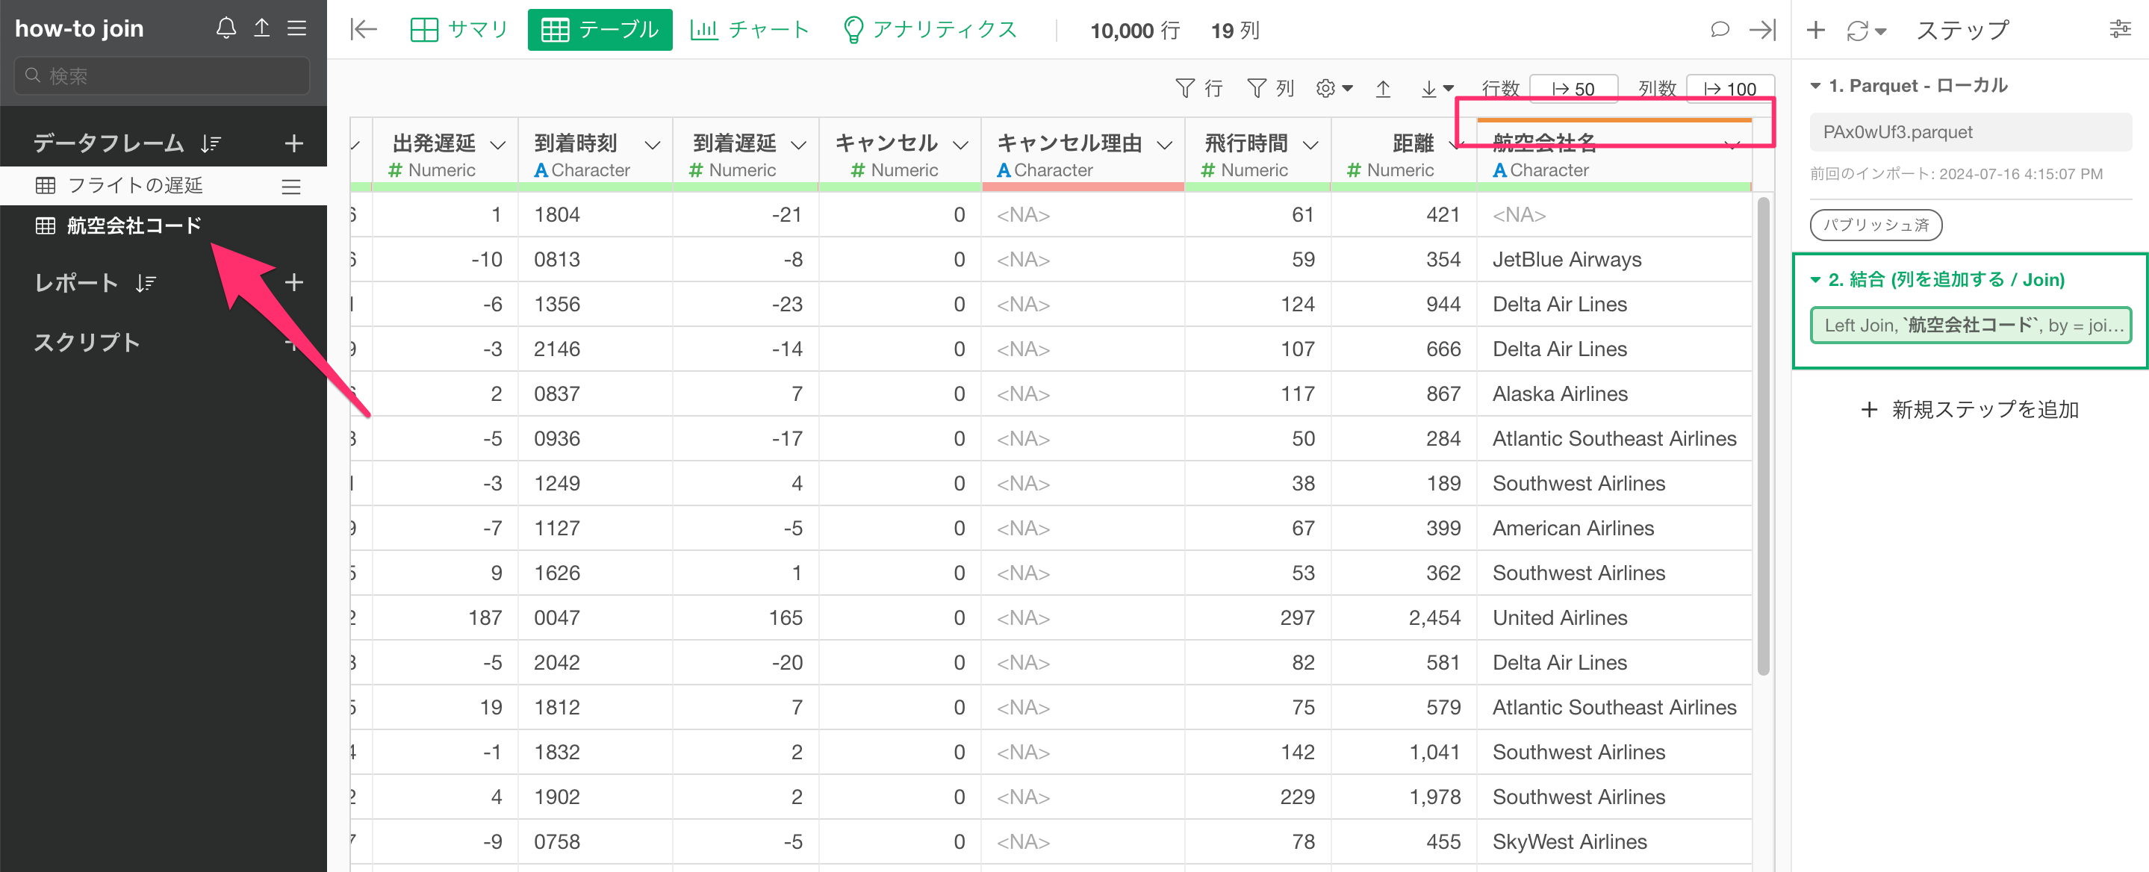Select the 航空会社コード data frame
This screenshot has height=872, width=2149.
coord(134,225)
